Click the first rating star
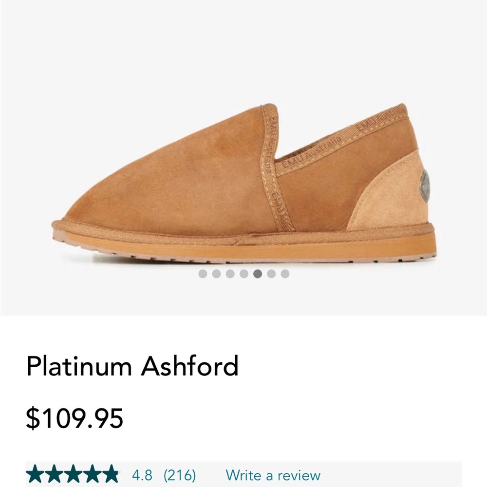The width and height of the screenshot is (487, 487). click(x=35, y=474)
